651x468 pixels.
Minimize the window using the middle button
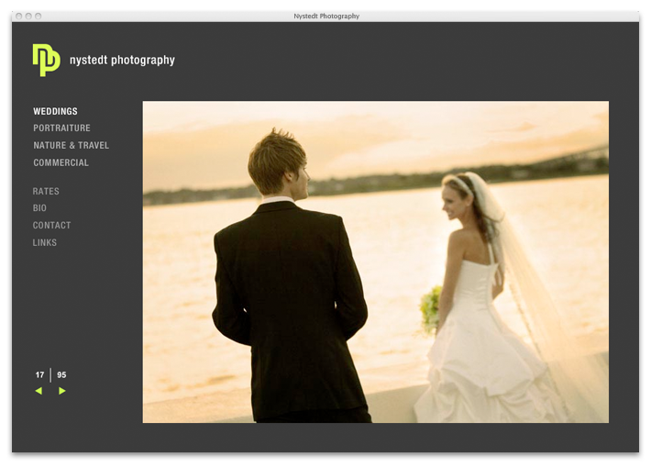click(x=28, y=17)
